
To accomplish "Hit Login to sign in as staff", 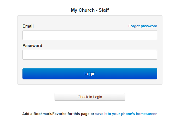I will (90, 74).
